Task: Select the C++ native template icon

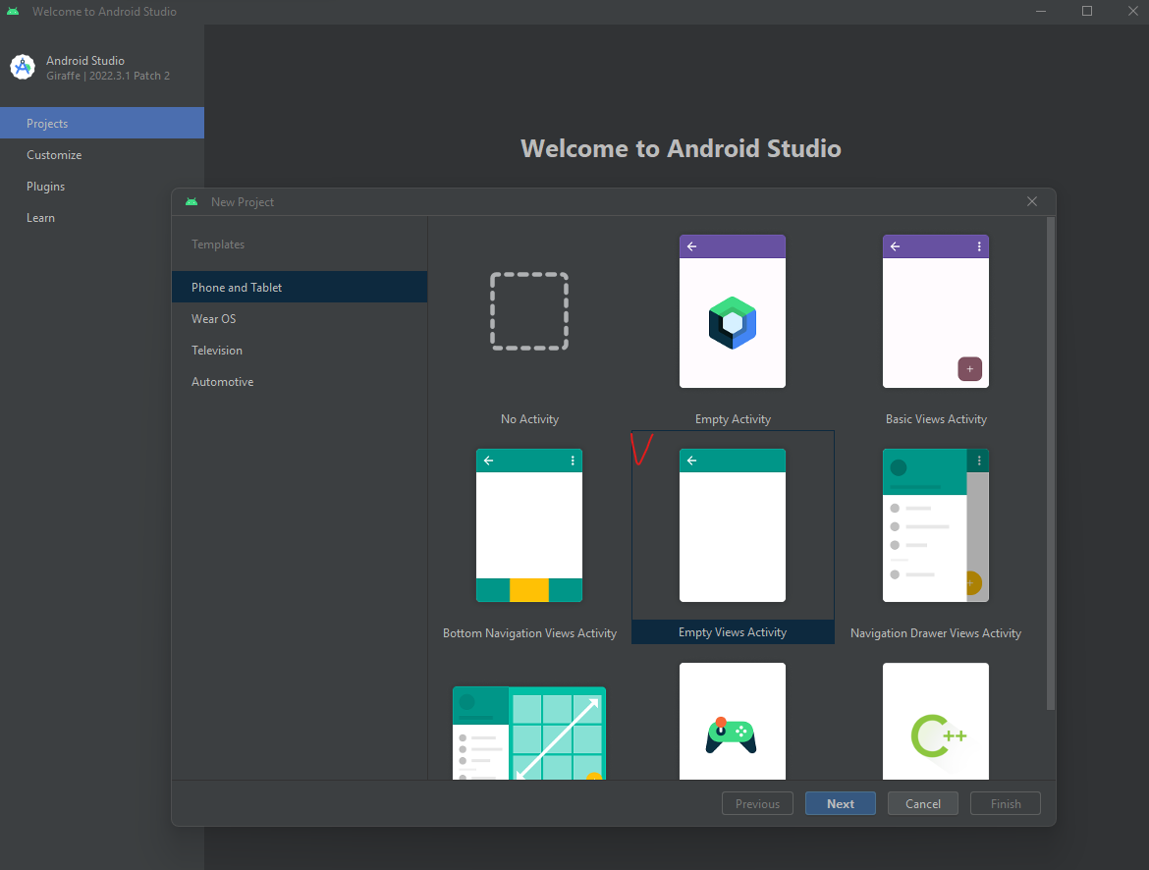Action: click(x=936, y=721)
